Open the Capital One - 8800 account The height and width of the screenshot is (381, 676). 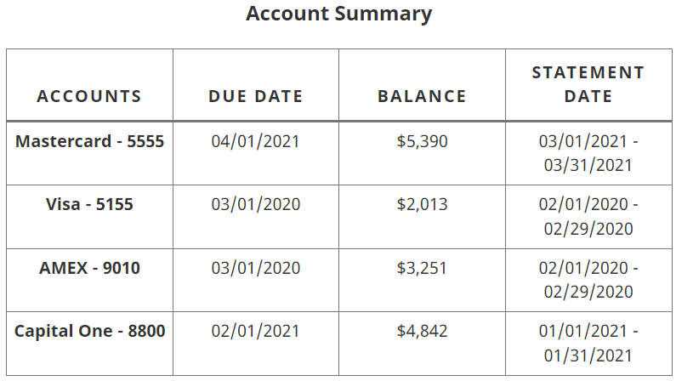(x=89, y=331)
